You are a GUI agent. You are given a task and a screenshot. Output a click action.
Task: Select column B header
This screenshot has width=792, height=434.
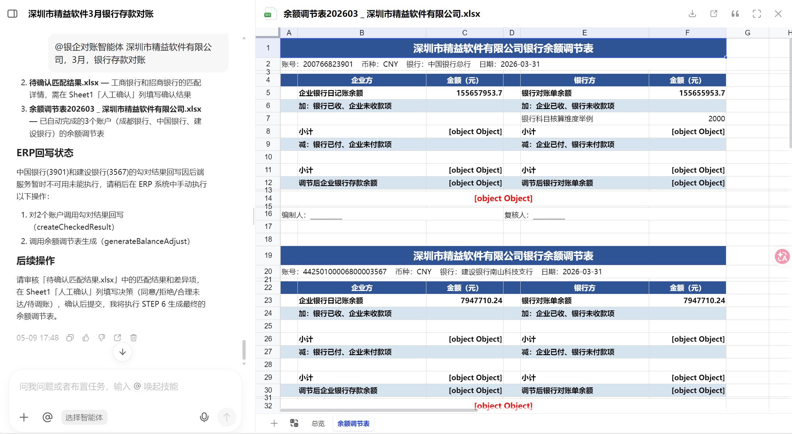362,33
